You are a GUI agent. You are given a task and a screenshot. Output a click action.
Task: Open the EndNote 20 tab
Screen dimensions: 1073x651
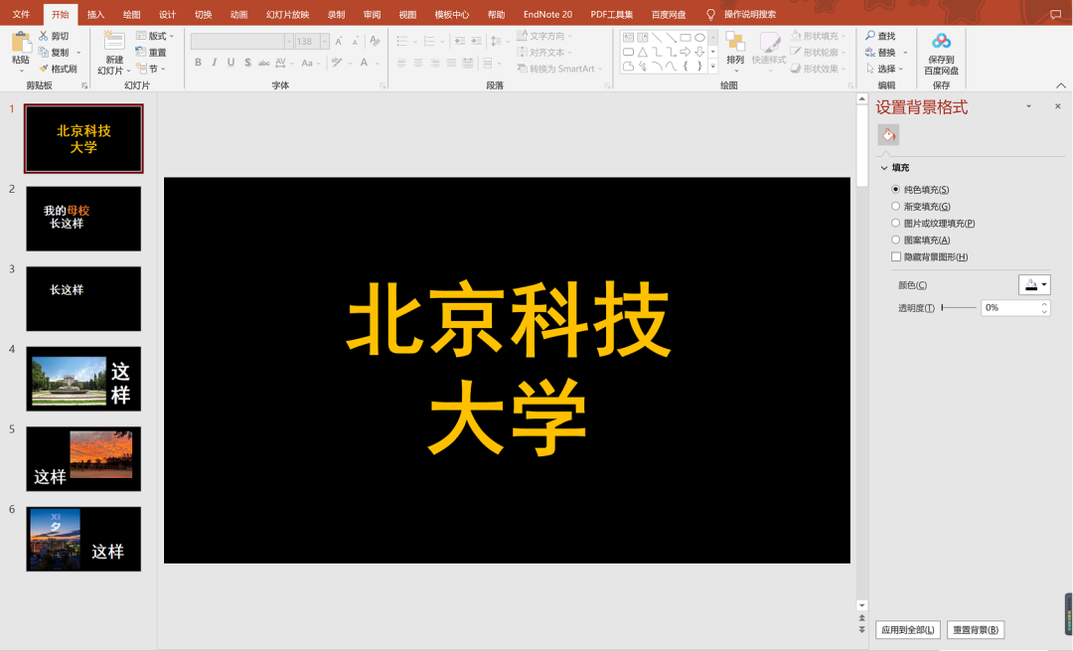point(547,14)
